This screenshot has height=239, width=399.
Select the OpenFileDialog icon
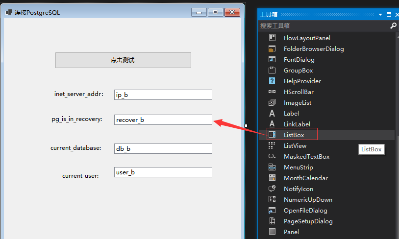point(272,210)
